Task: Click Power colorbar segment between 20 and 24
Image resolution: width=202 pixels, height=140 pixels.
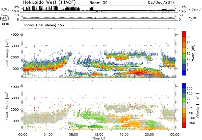Action: (184, 45)
